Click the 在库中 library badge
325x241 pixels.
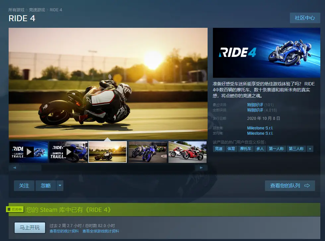point(15,209)
